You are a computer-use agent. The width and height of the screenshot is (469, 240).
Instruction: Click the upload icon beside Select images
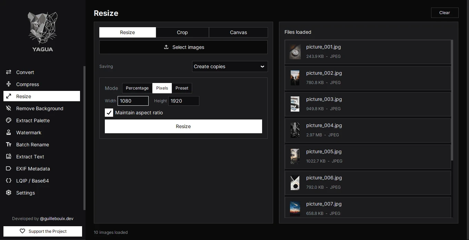(166, 47)
